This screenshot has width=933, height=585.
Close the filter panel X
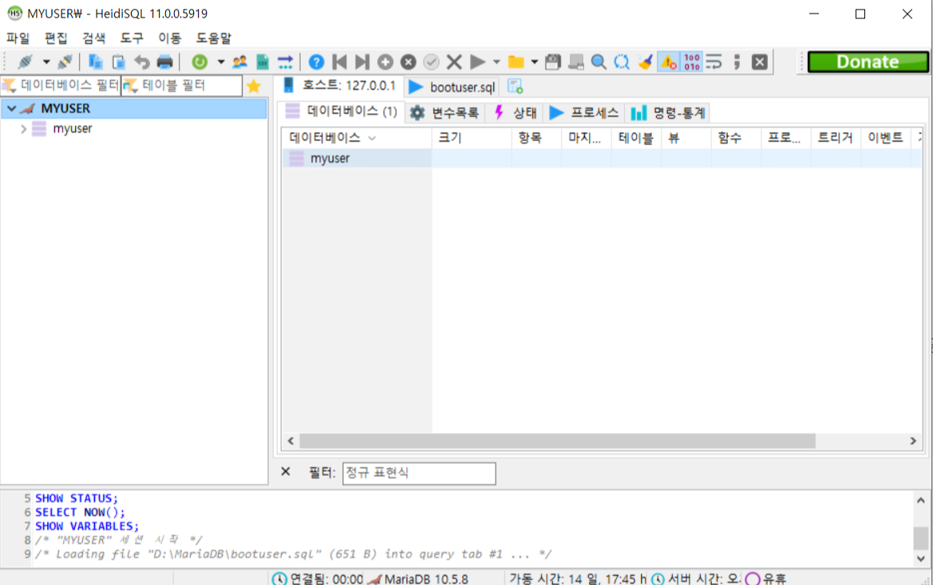click(286, 472)
